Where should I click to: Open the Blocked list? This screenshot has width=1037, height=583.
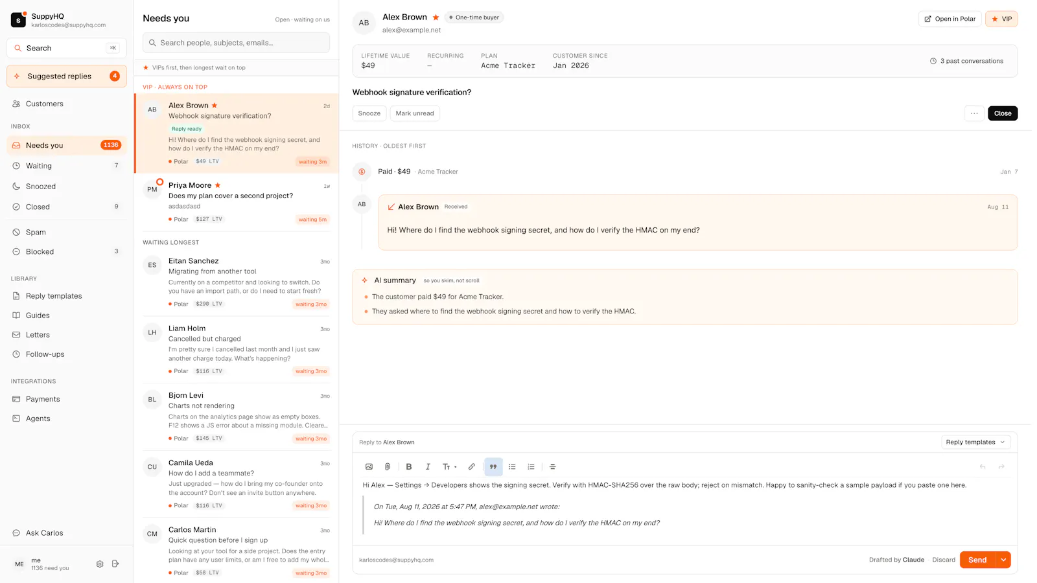pyautogui.click(x=67, y=252)
